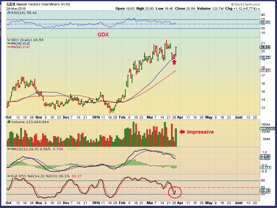Viewport: 277px width, 208px height.
Task: Click the 150M volume axis label
Action: [x=266, y=125]
